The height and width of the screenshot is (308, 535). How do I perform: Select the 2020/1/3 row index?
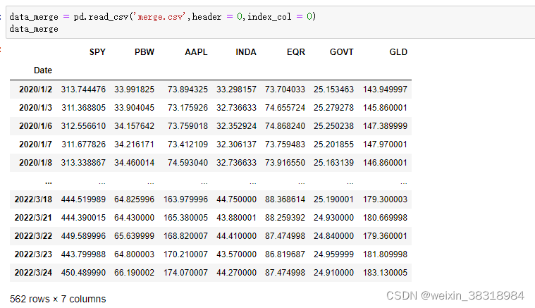pyautogui.click(x=35, y=108)
